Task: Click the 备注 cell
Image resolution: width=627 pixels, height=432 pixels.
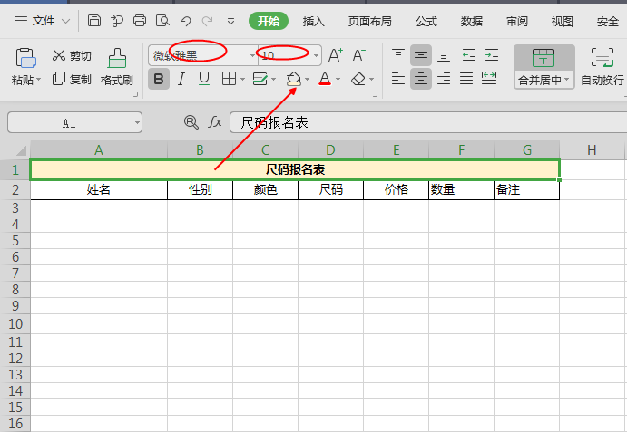Action: point(526,189)
